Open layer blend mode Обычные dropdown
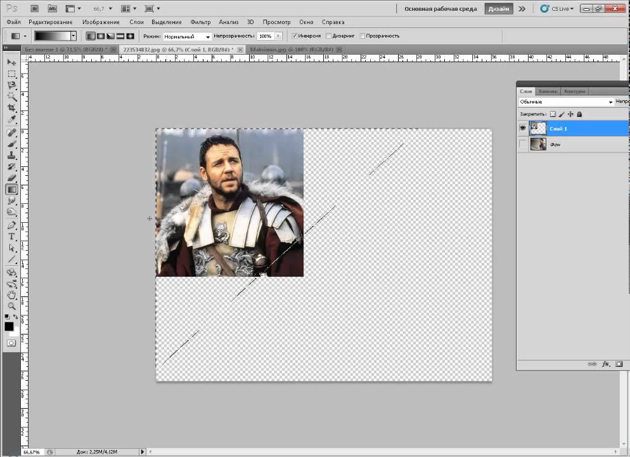Image resolution: width=630 pixels, height=457 pixels. pyautogui.click(x=566, y=102)
